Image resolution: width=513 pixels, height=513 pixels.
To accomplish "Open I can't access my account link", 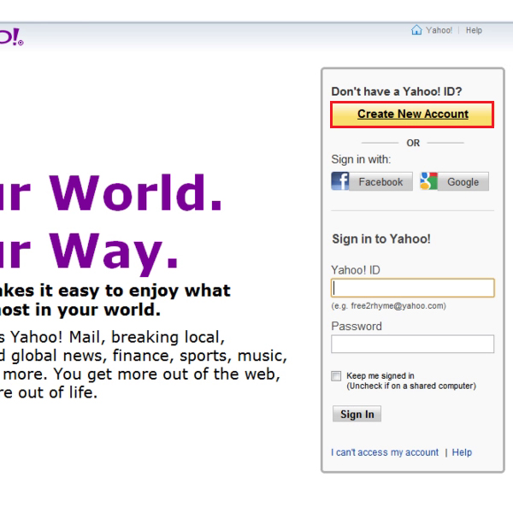I will click(385, 452).
